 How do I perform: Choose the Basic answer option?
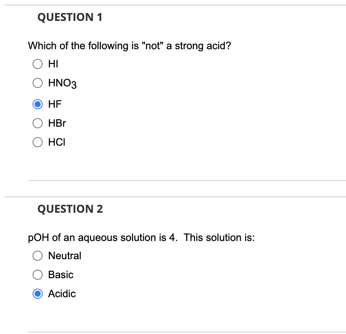[x=38, y=275]
